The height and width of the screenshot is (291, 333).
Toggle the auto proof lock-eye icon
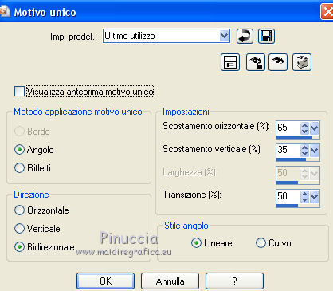pos(256,62)
